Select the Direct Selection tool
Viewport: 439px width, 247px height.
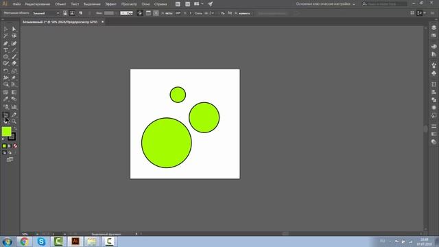(x=14, y=29)
